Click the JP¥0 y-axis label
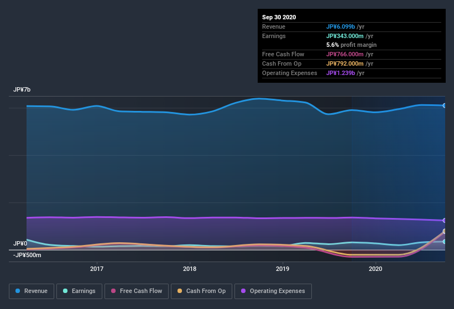Screen dimensions: 454x309 coord(20,243)
